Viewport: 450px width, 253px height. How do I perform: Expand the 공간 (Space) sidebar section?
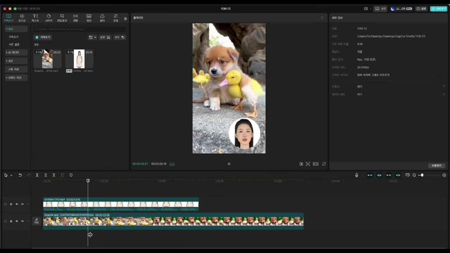coord(16,61)
